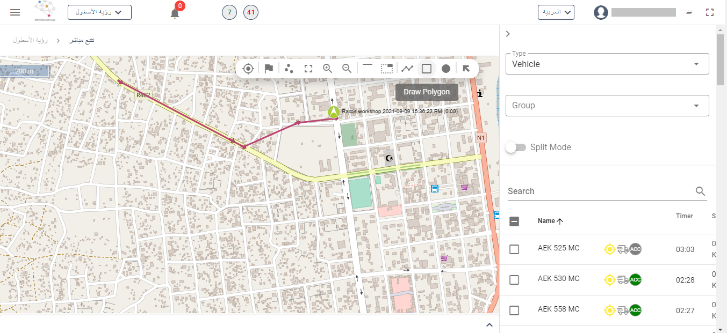
Task: Click the select-all checkbox in the table header
Action: pos(514,221)
